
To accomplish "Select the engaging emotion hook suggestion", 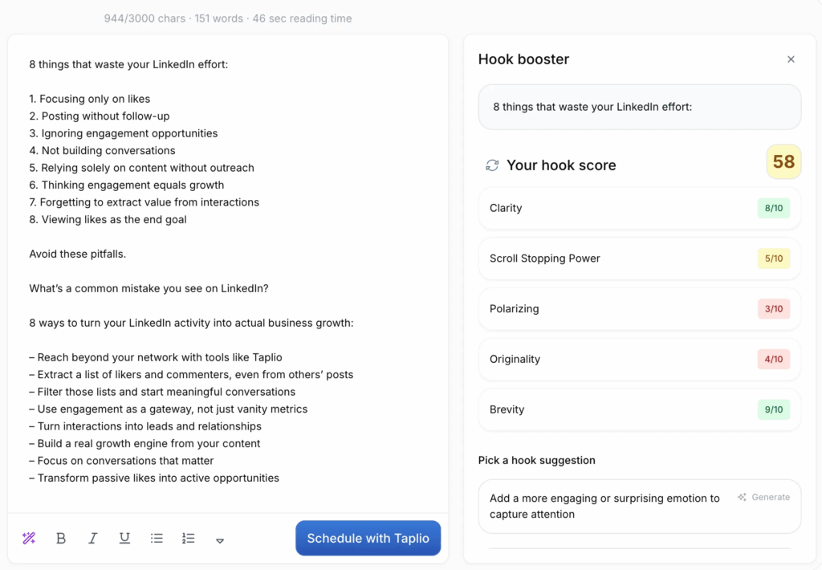I will click(x=604, y=506).
